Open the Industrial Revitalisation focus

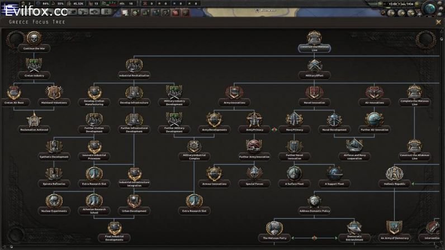point(134,67)
